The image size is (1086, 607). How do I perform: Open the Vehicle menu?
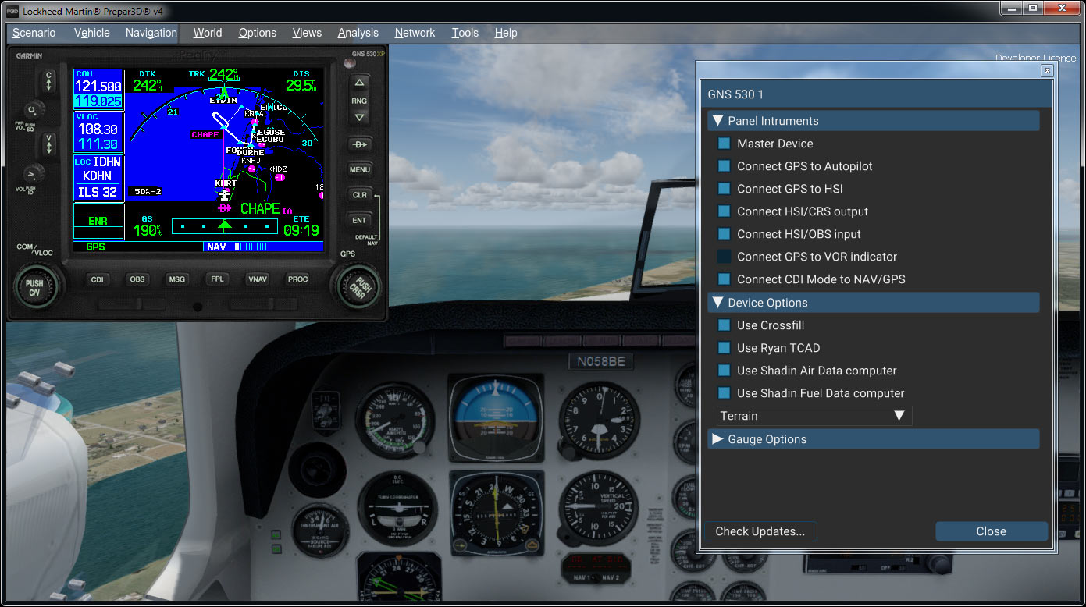92,33
